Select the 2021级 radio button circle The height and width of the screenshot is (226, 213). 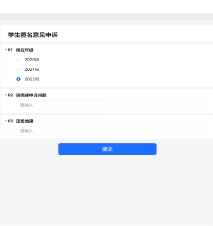click(19, 69)
